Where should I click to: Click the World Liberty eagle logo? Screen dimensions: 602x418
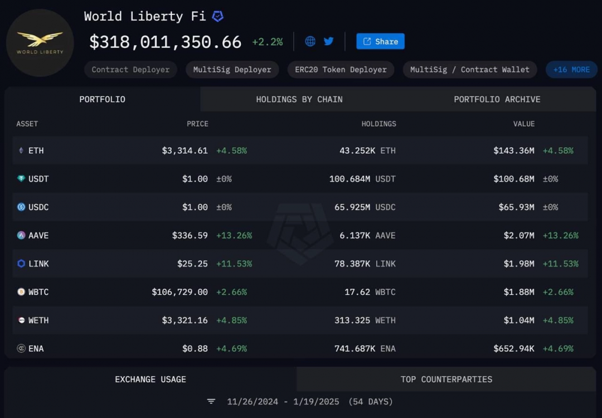[40, 42]
